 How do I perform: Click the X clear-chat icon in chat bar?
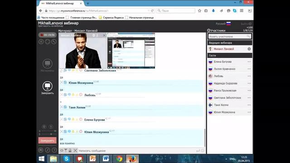pyautogui.click(x=75, y=151)
